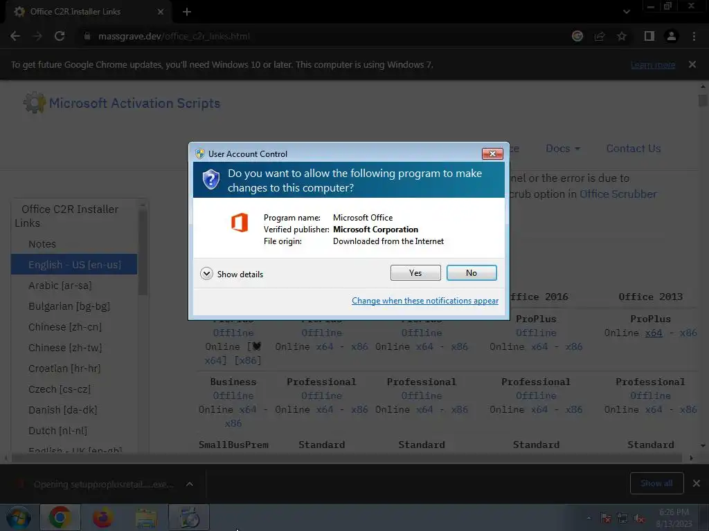Click No in User Account Control dialog
709x531 pixels.
tap(471, 272)
